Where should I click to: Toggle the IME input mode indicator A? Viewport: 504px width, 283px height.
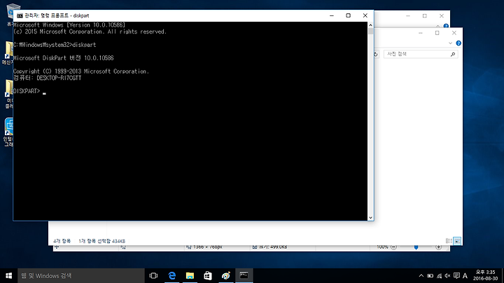[465, 275]
